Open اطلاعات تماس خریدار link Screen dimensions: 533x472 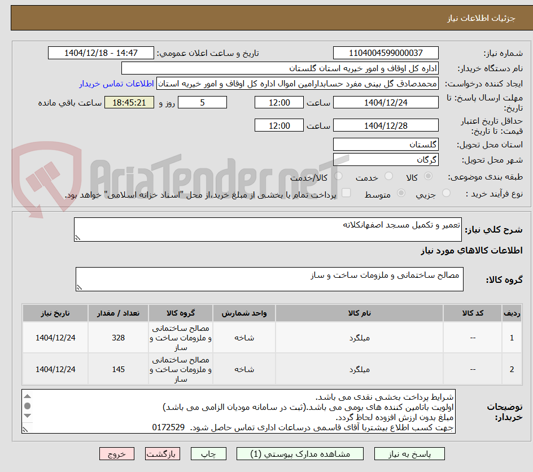click(x=116, y=84)
